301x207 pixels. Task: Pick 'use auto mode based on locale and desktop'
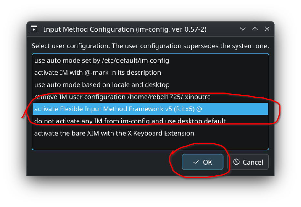pyautogui.click(x=102, y=85)
